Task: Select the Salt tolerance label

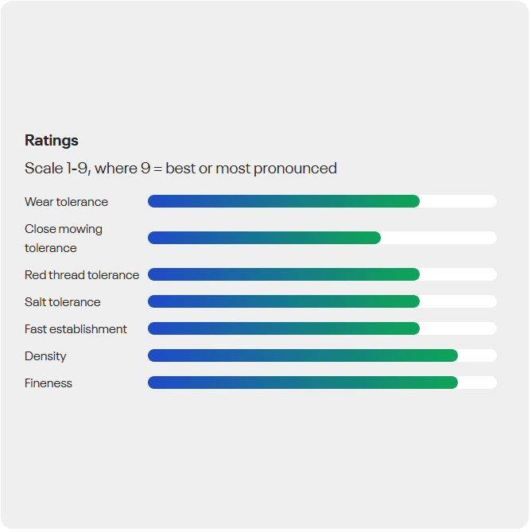Action: click(x=63, y=302)
